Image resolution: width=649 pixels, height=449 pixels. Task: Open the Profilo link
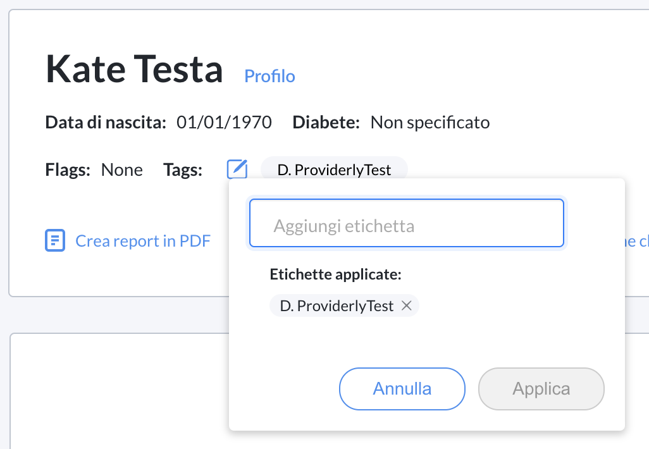269,76
